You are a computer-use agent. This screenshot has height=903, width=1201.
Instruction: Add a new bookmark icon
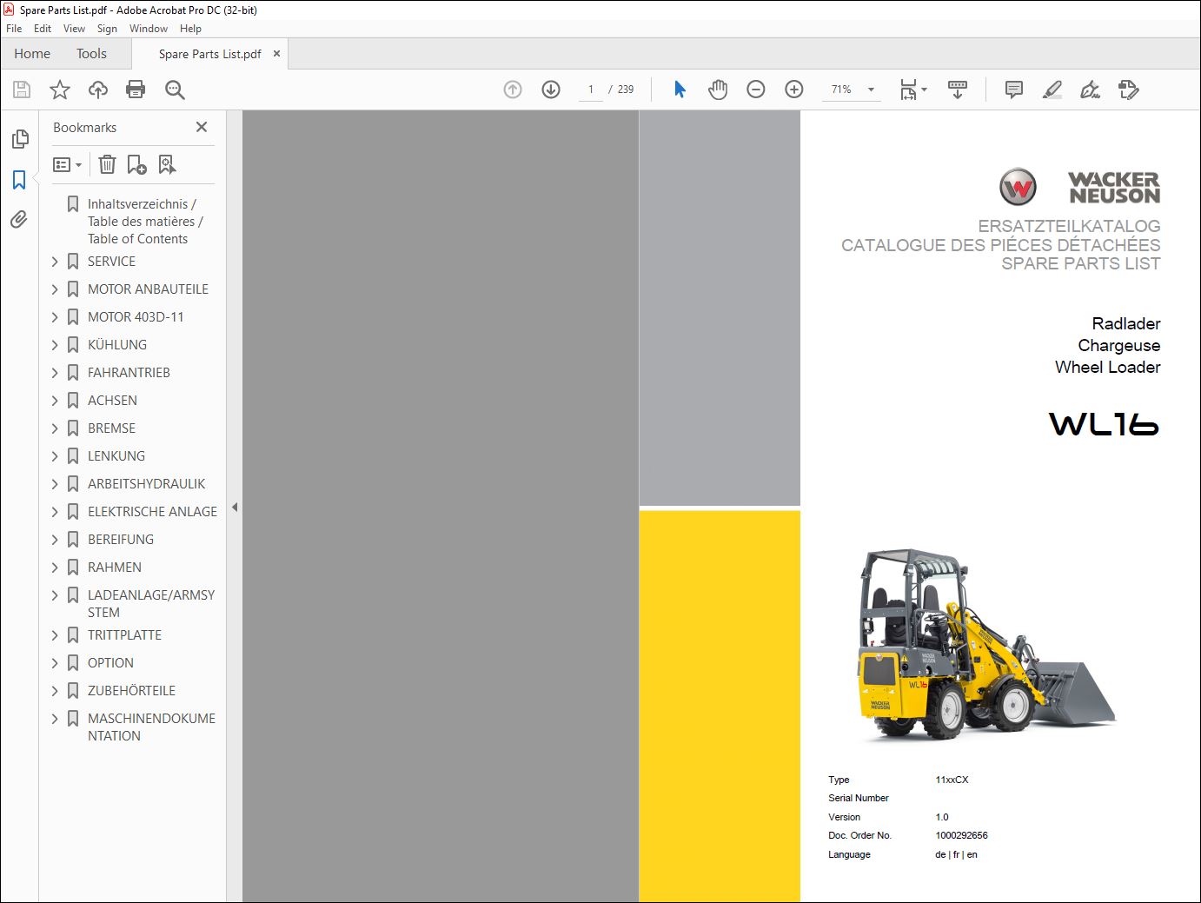click(136, 164)
